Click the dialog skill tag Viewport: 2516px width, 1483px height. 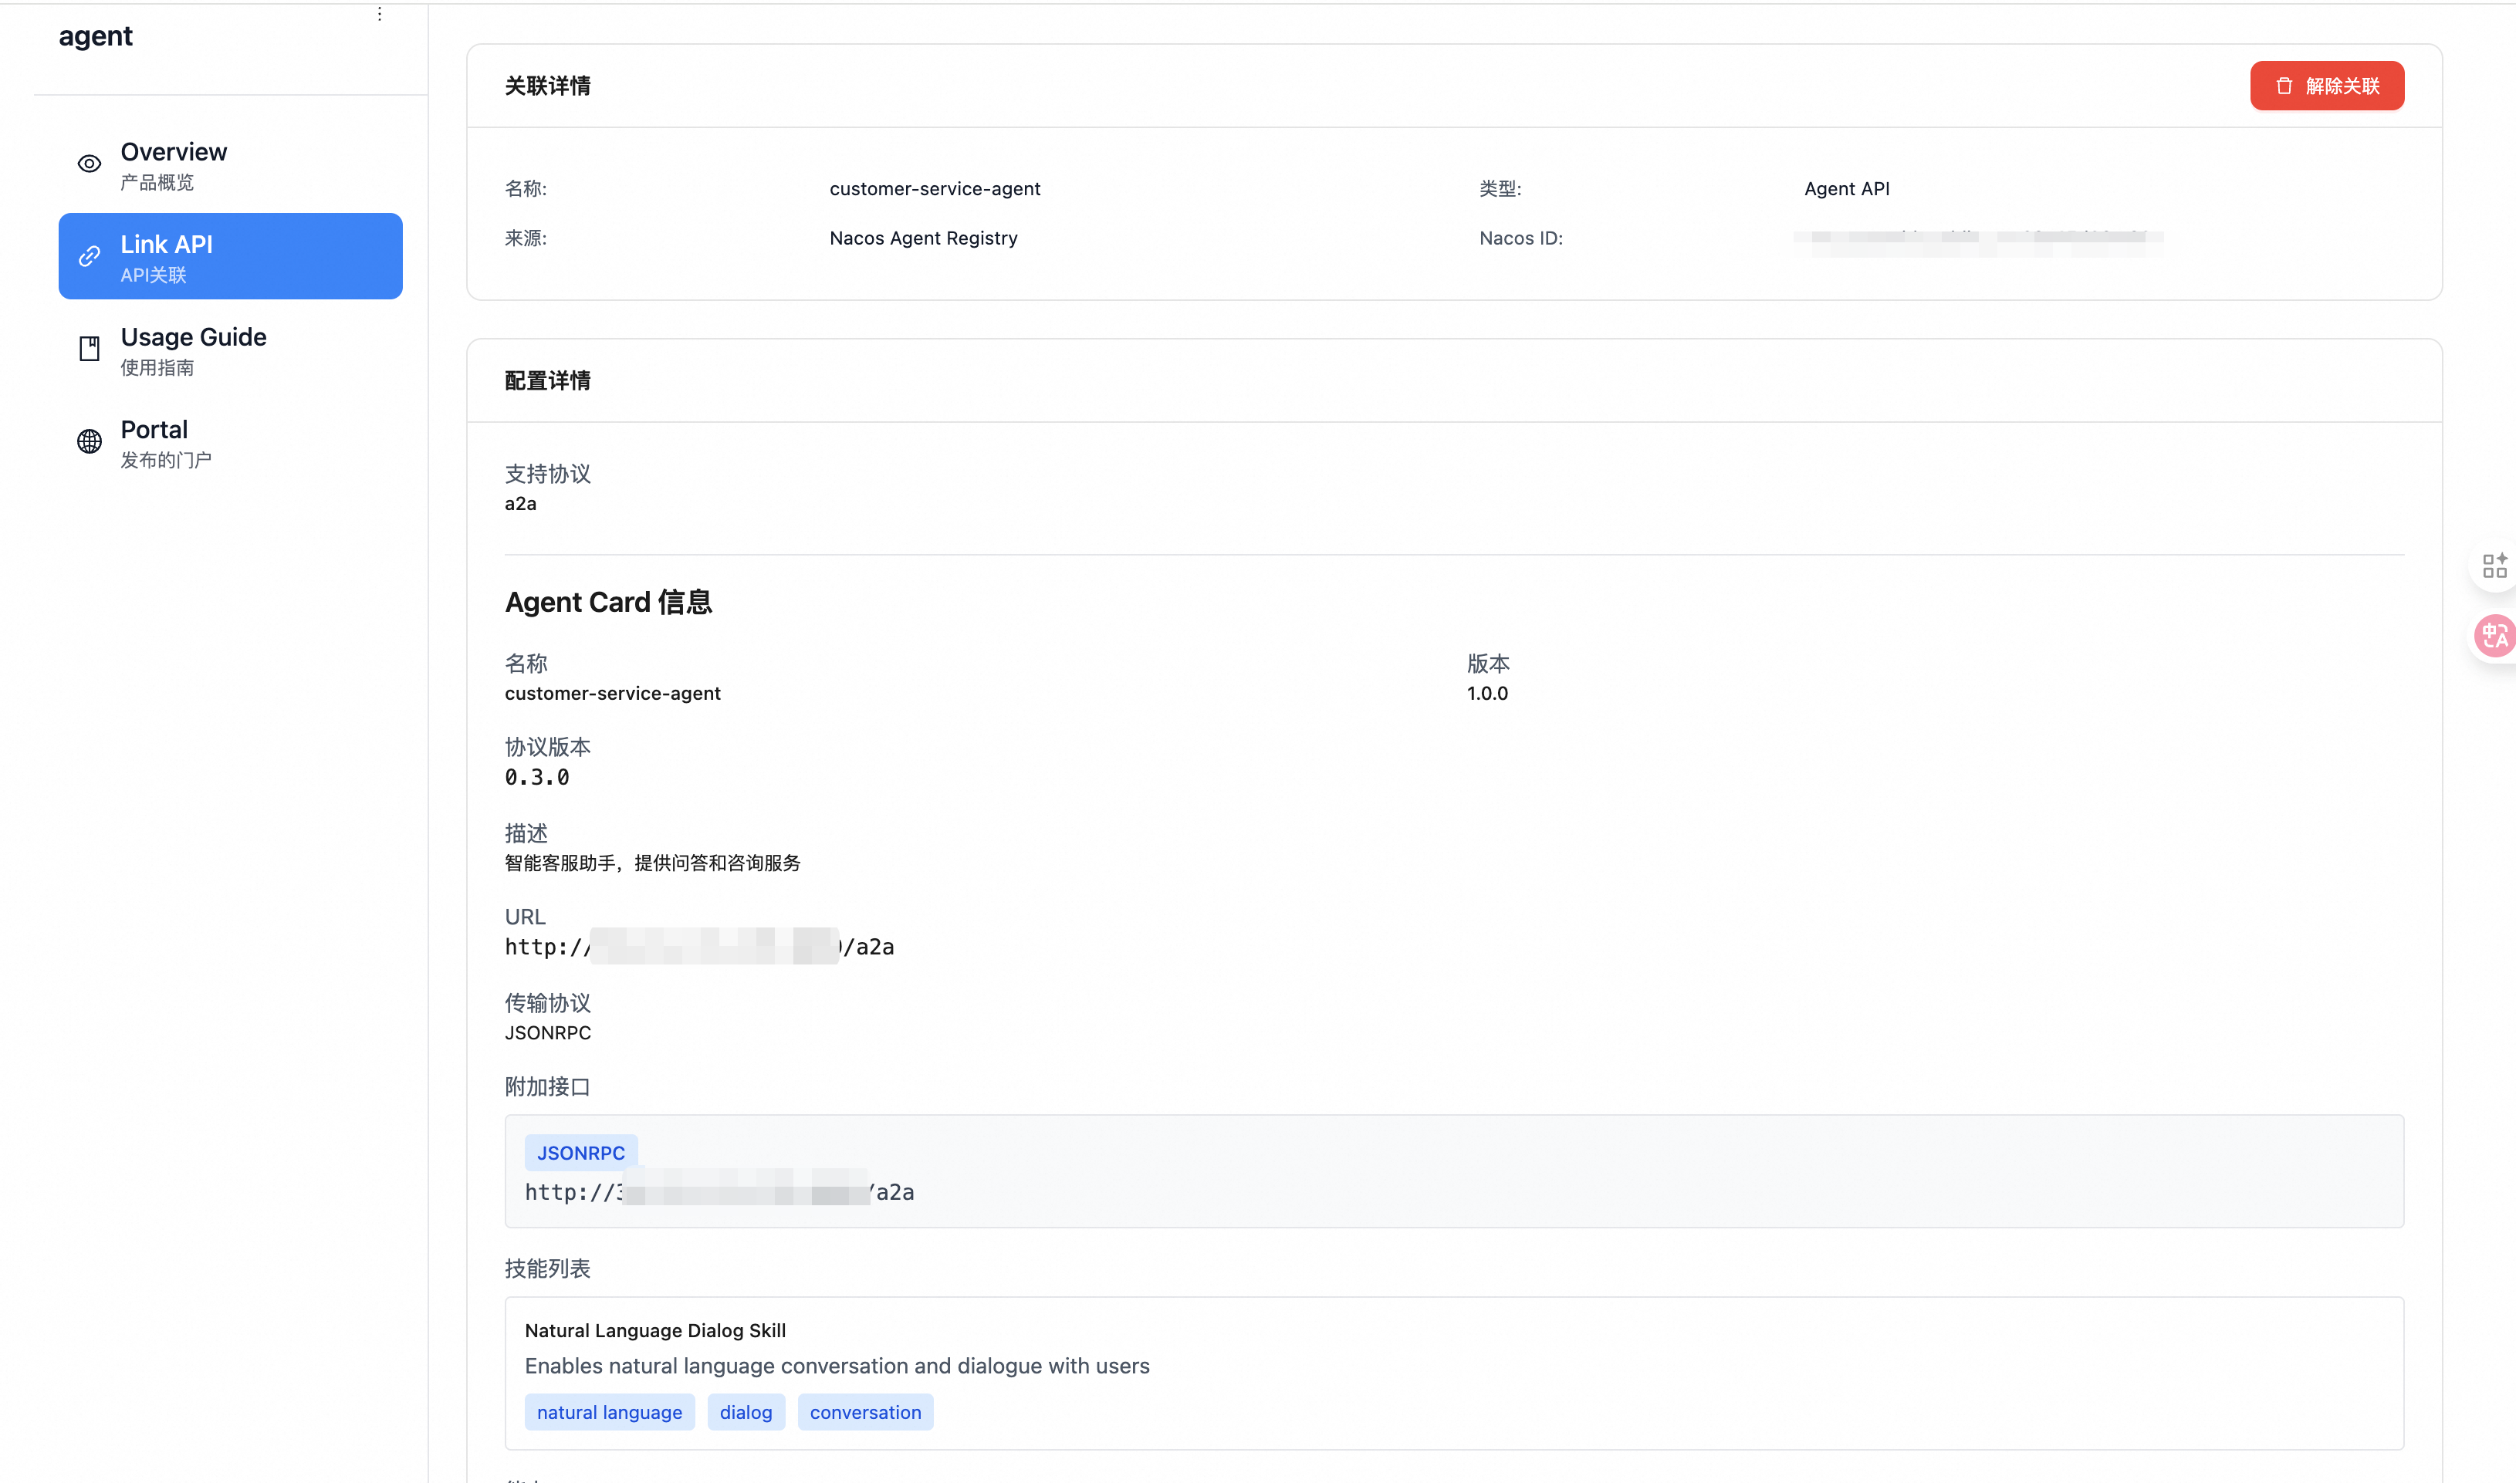click(x=746, y=1412)
